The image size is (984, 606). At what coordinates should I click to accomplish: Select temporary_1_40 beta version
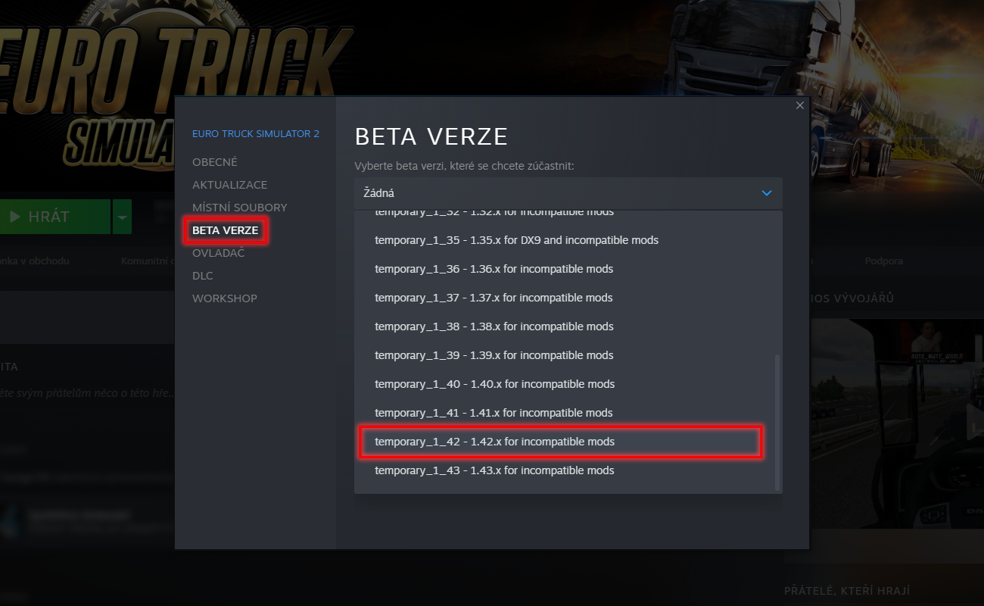(x=494, y=384)
